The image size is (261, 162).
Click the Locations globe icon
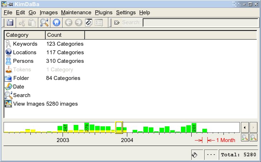click(x=8, y=52)
